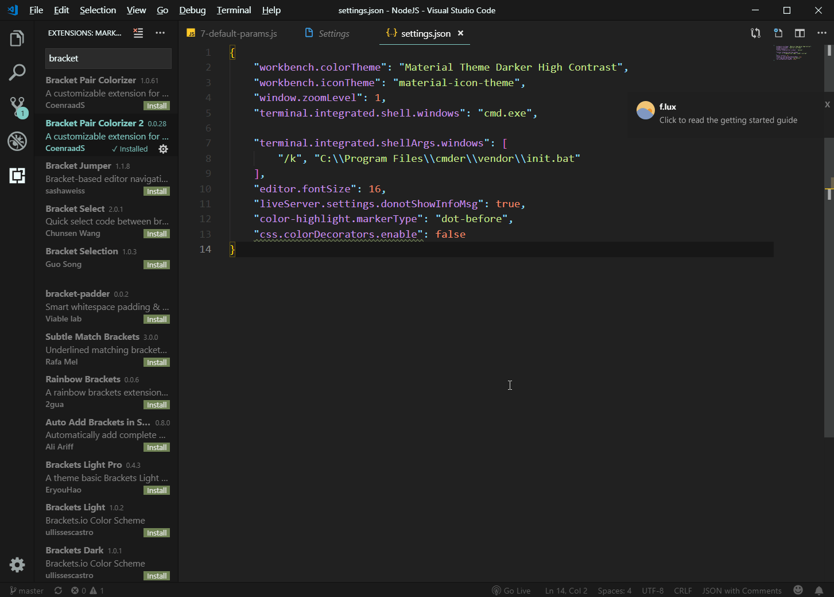Open the Debug menu
The width and height of the screenshot is (834, 597).
coord(192,10)
